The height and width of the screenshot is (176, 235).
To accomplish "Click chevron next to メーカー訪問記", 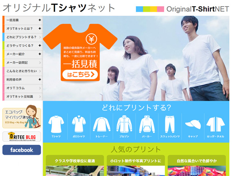I will (40, 63).
